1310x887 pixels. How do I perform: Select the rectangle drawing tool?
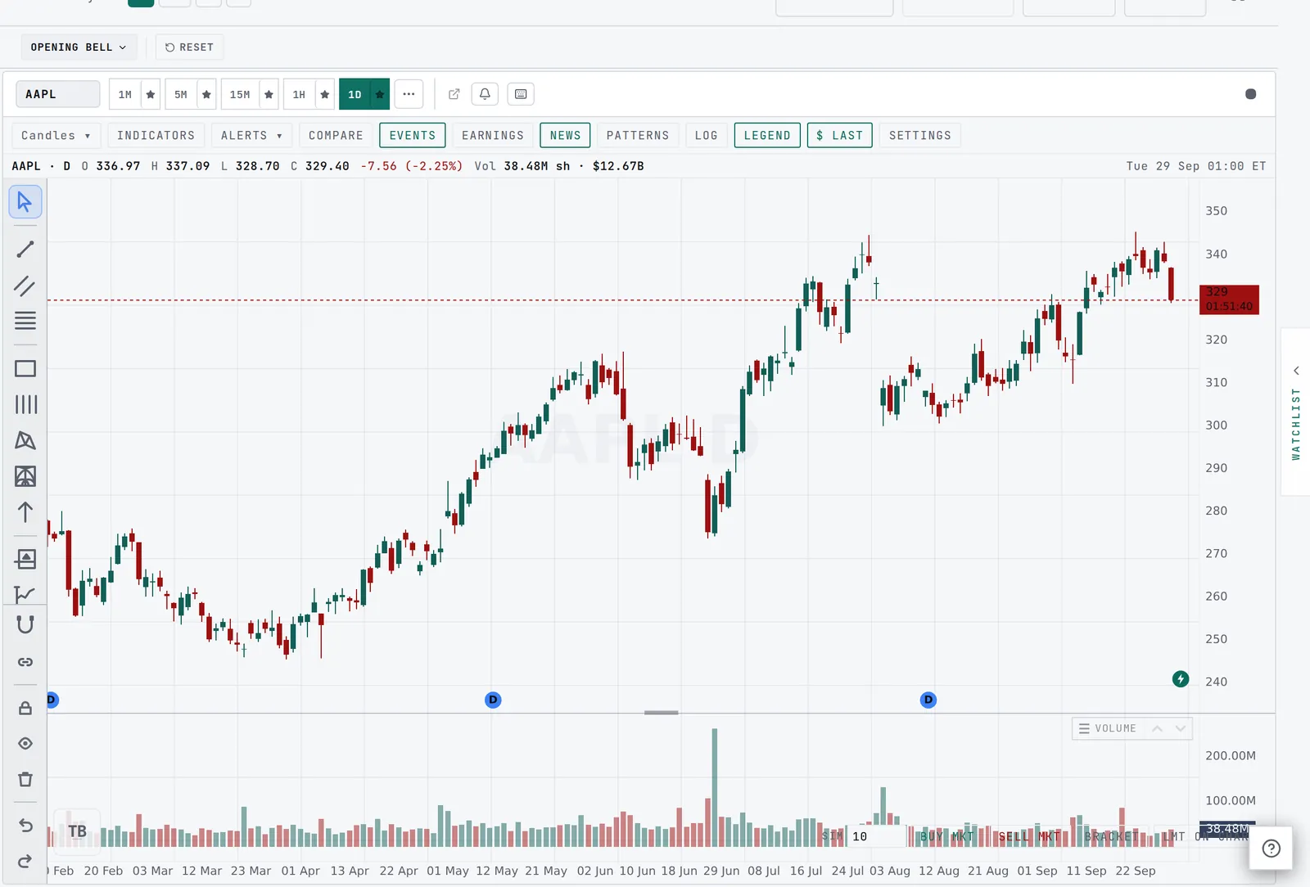pos(25,369)
